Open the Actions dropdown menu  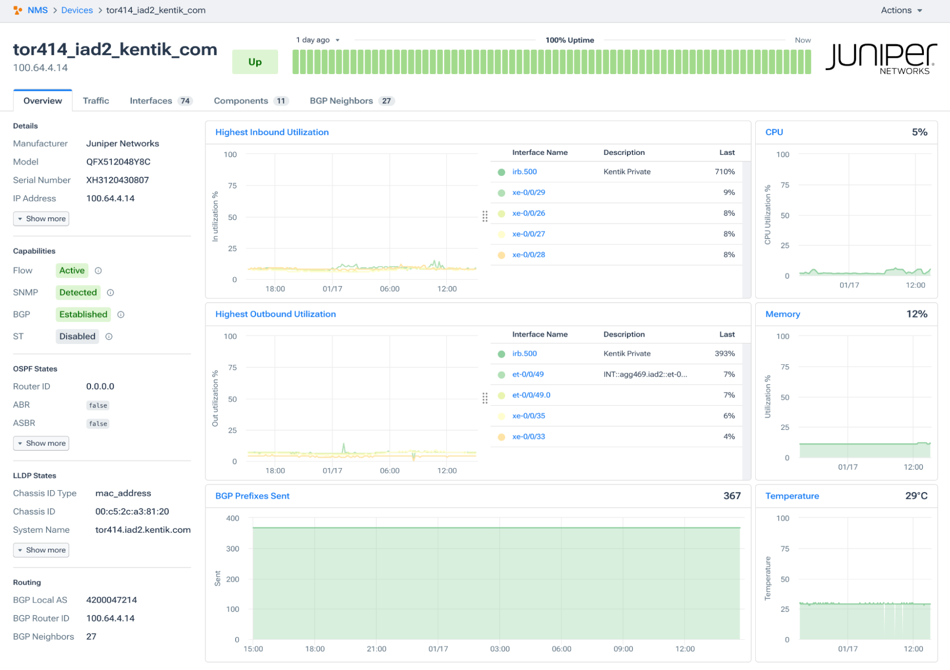901,10
